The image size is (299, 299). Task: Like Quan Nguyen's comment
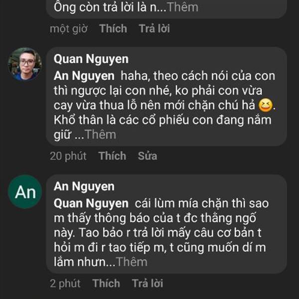click(112, 156)
